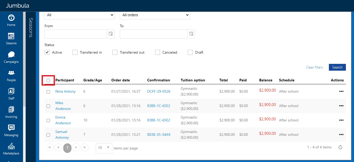Open the Staff badge icon
The image size is (354, 162).
pos(11,91)
